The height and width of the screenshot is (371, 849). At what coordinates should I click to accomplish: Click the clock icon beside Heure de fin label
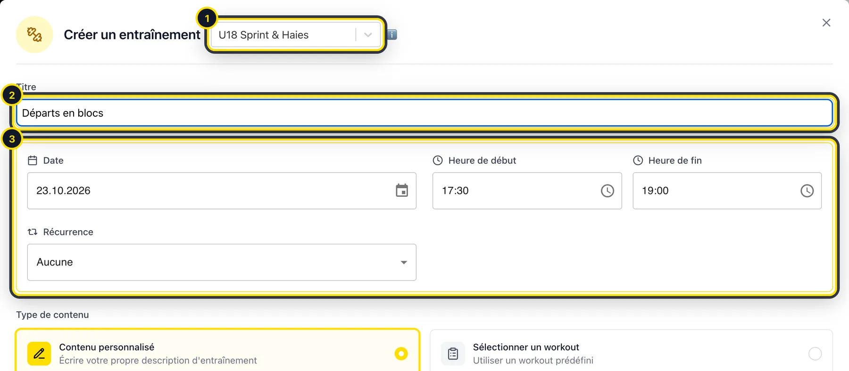click(638, 161)
